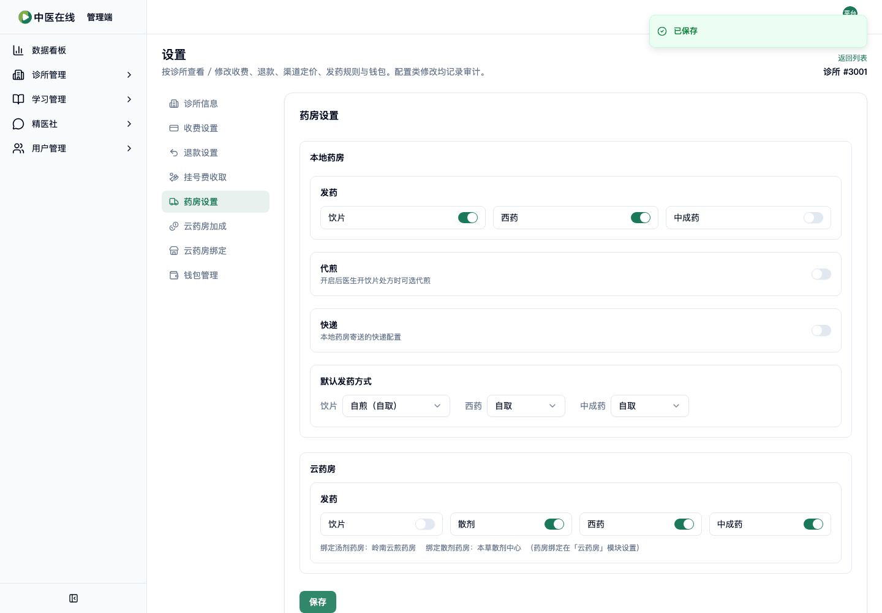Viewport: 882px width, 613px height.
Task: Click the 精医社 chat bubble icon
Action: (18, 124)
